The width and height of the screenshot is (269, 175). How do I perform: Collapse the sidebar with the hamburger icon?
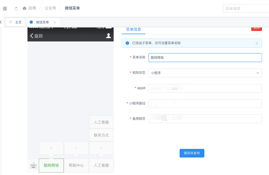pyautogui.click(x=5, y=8)
